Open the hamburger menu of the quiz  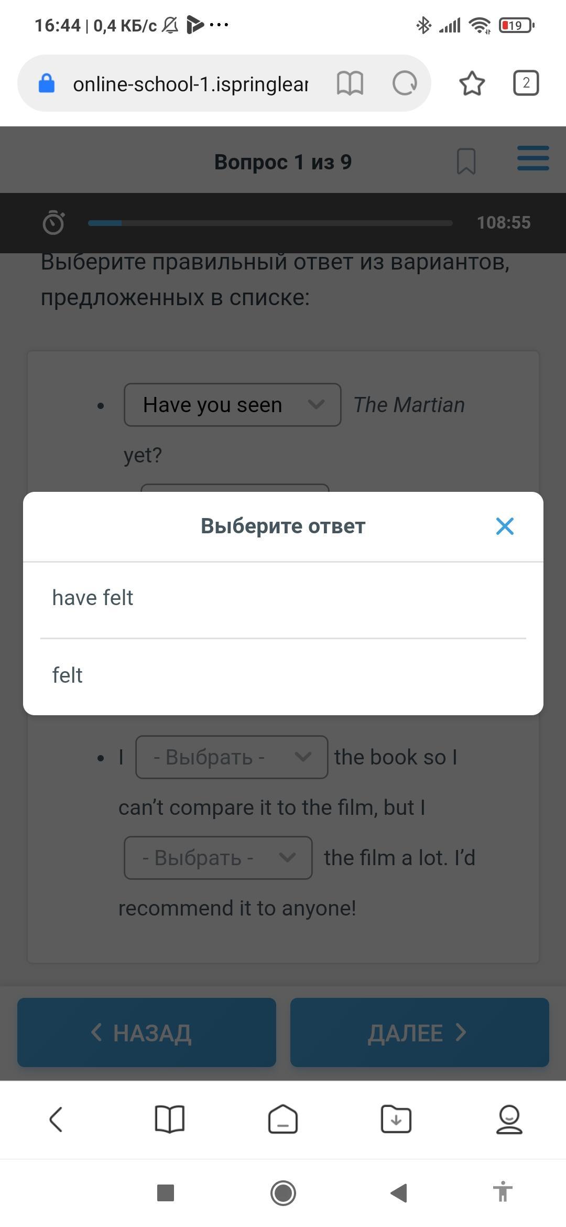pyautogui.click(x=533, y=158)
